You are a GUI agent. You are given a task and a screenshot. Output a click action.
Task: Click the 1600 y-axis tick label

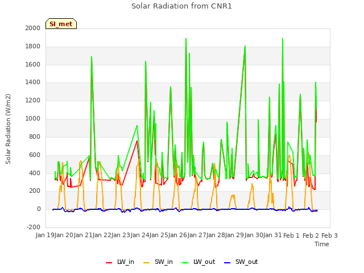pos(33,64)
